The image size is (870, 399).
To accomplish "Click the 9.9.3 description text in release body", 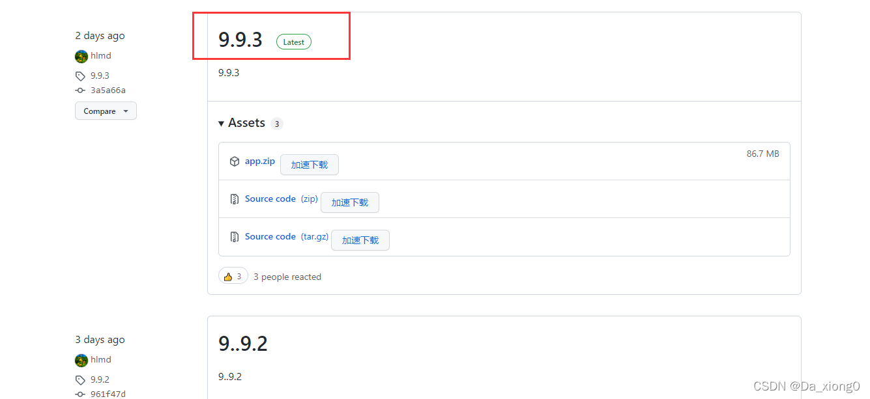I will tap(229, 73).
